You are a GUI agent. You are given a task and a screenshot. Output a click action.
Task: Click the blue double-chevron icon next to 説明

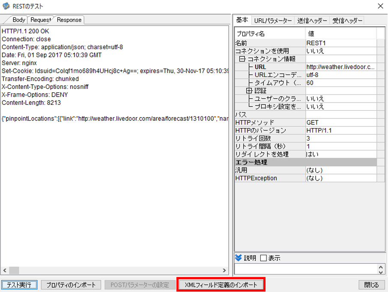(x=238, y=258)
